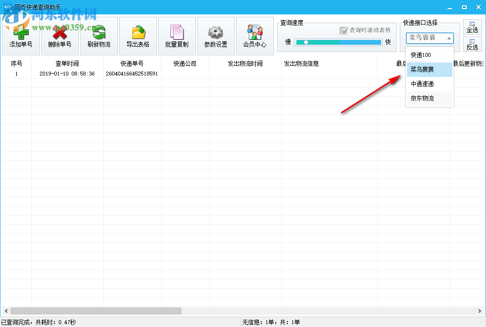Click the 快递公司 column header
Image resolution: width=486 pixels, height=327 pixels.
click(184, 63)
